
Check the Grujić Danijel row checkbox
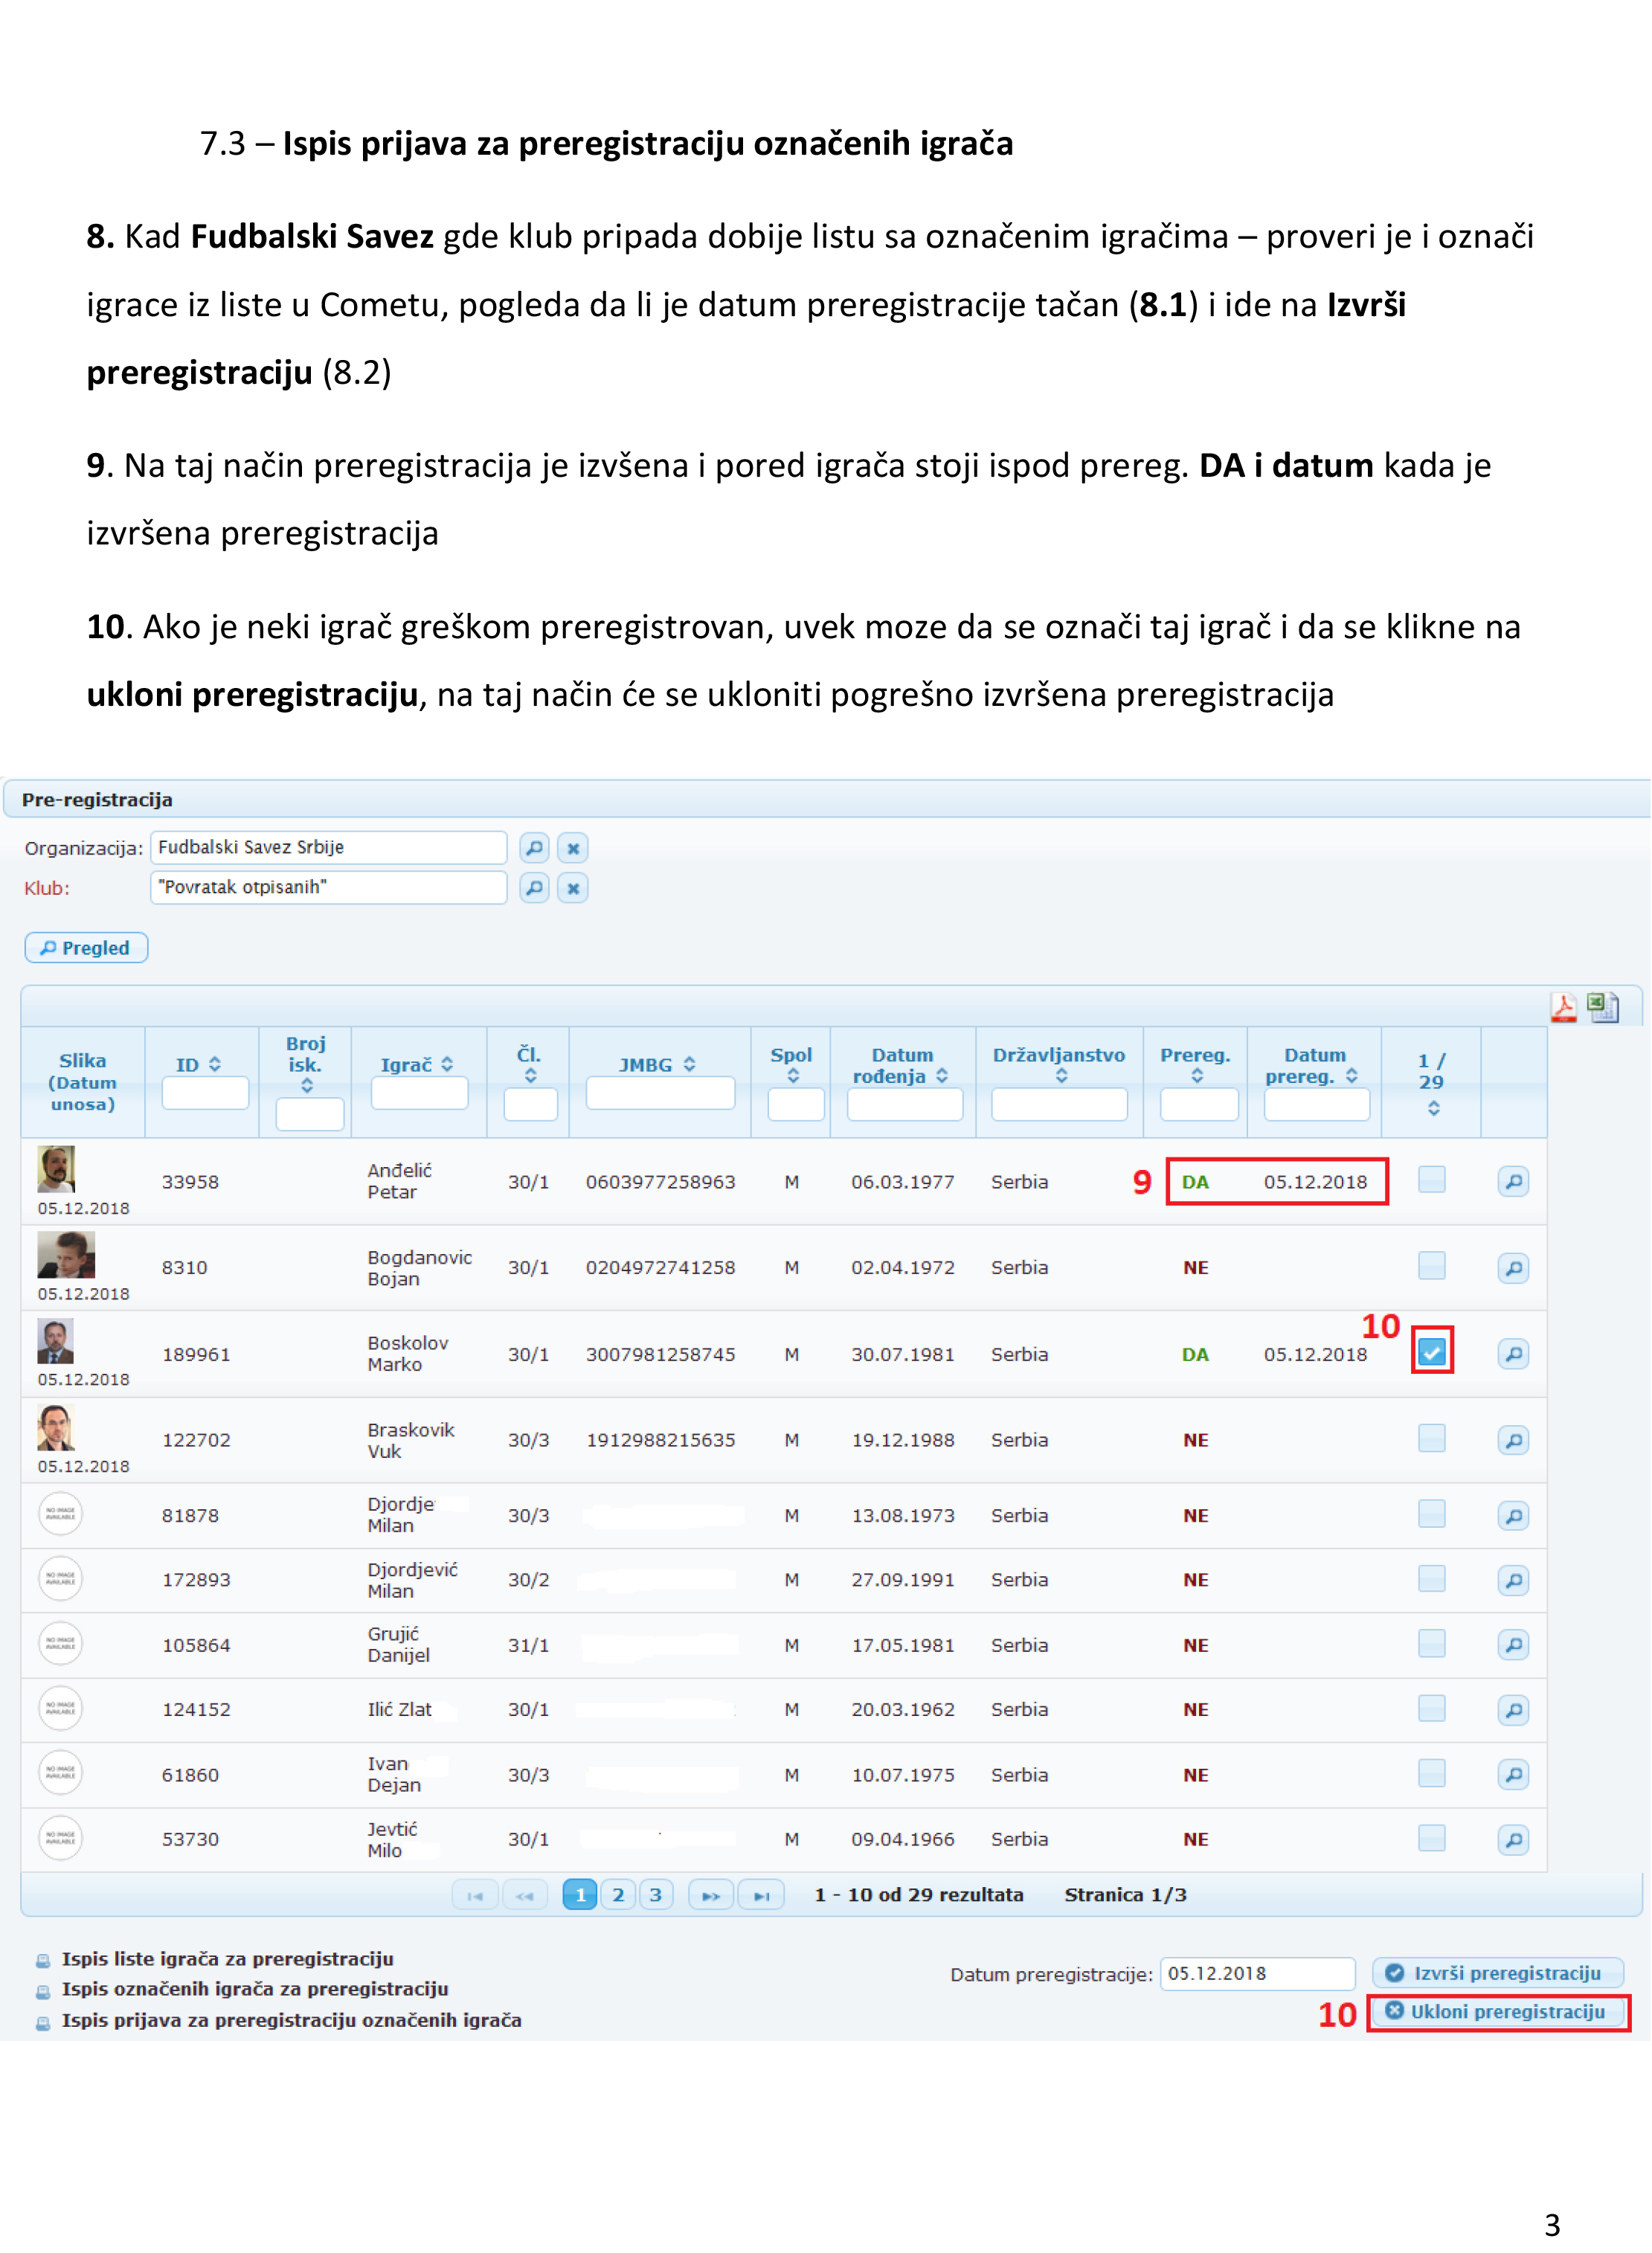pyautogui.click(x=1432, y=1643)
